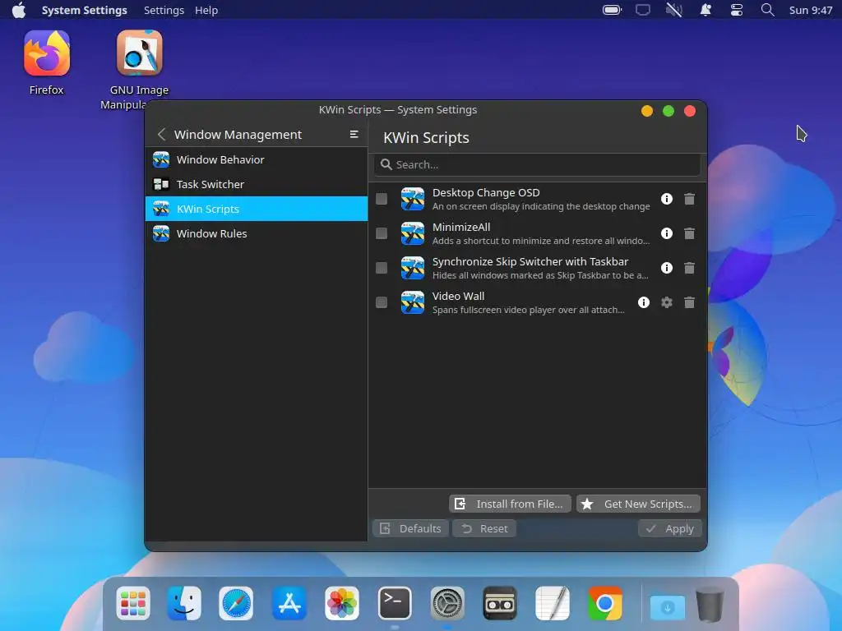
Task: Open the Apple logo menu
Action: click(x=19, y=10)
